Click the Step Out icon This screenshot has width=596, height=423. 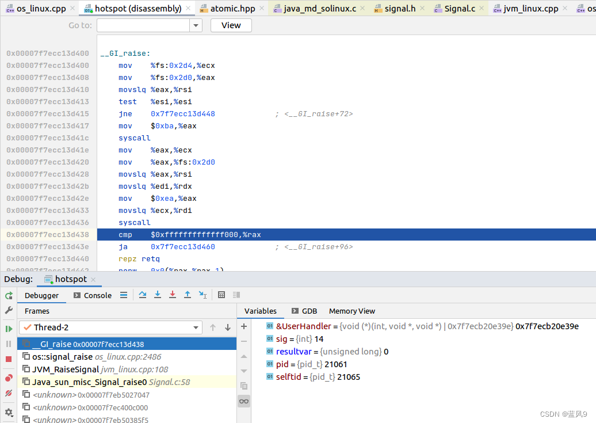(x=188, y=295)
